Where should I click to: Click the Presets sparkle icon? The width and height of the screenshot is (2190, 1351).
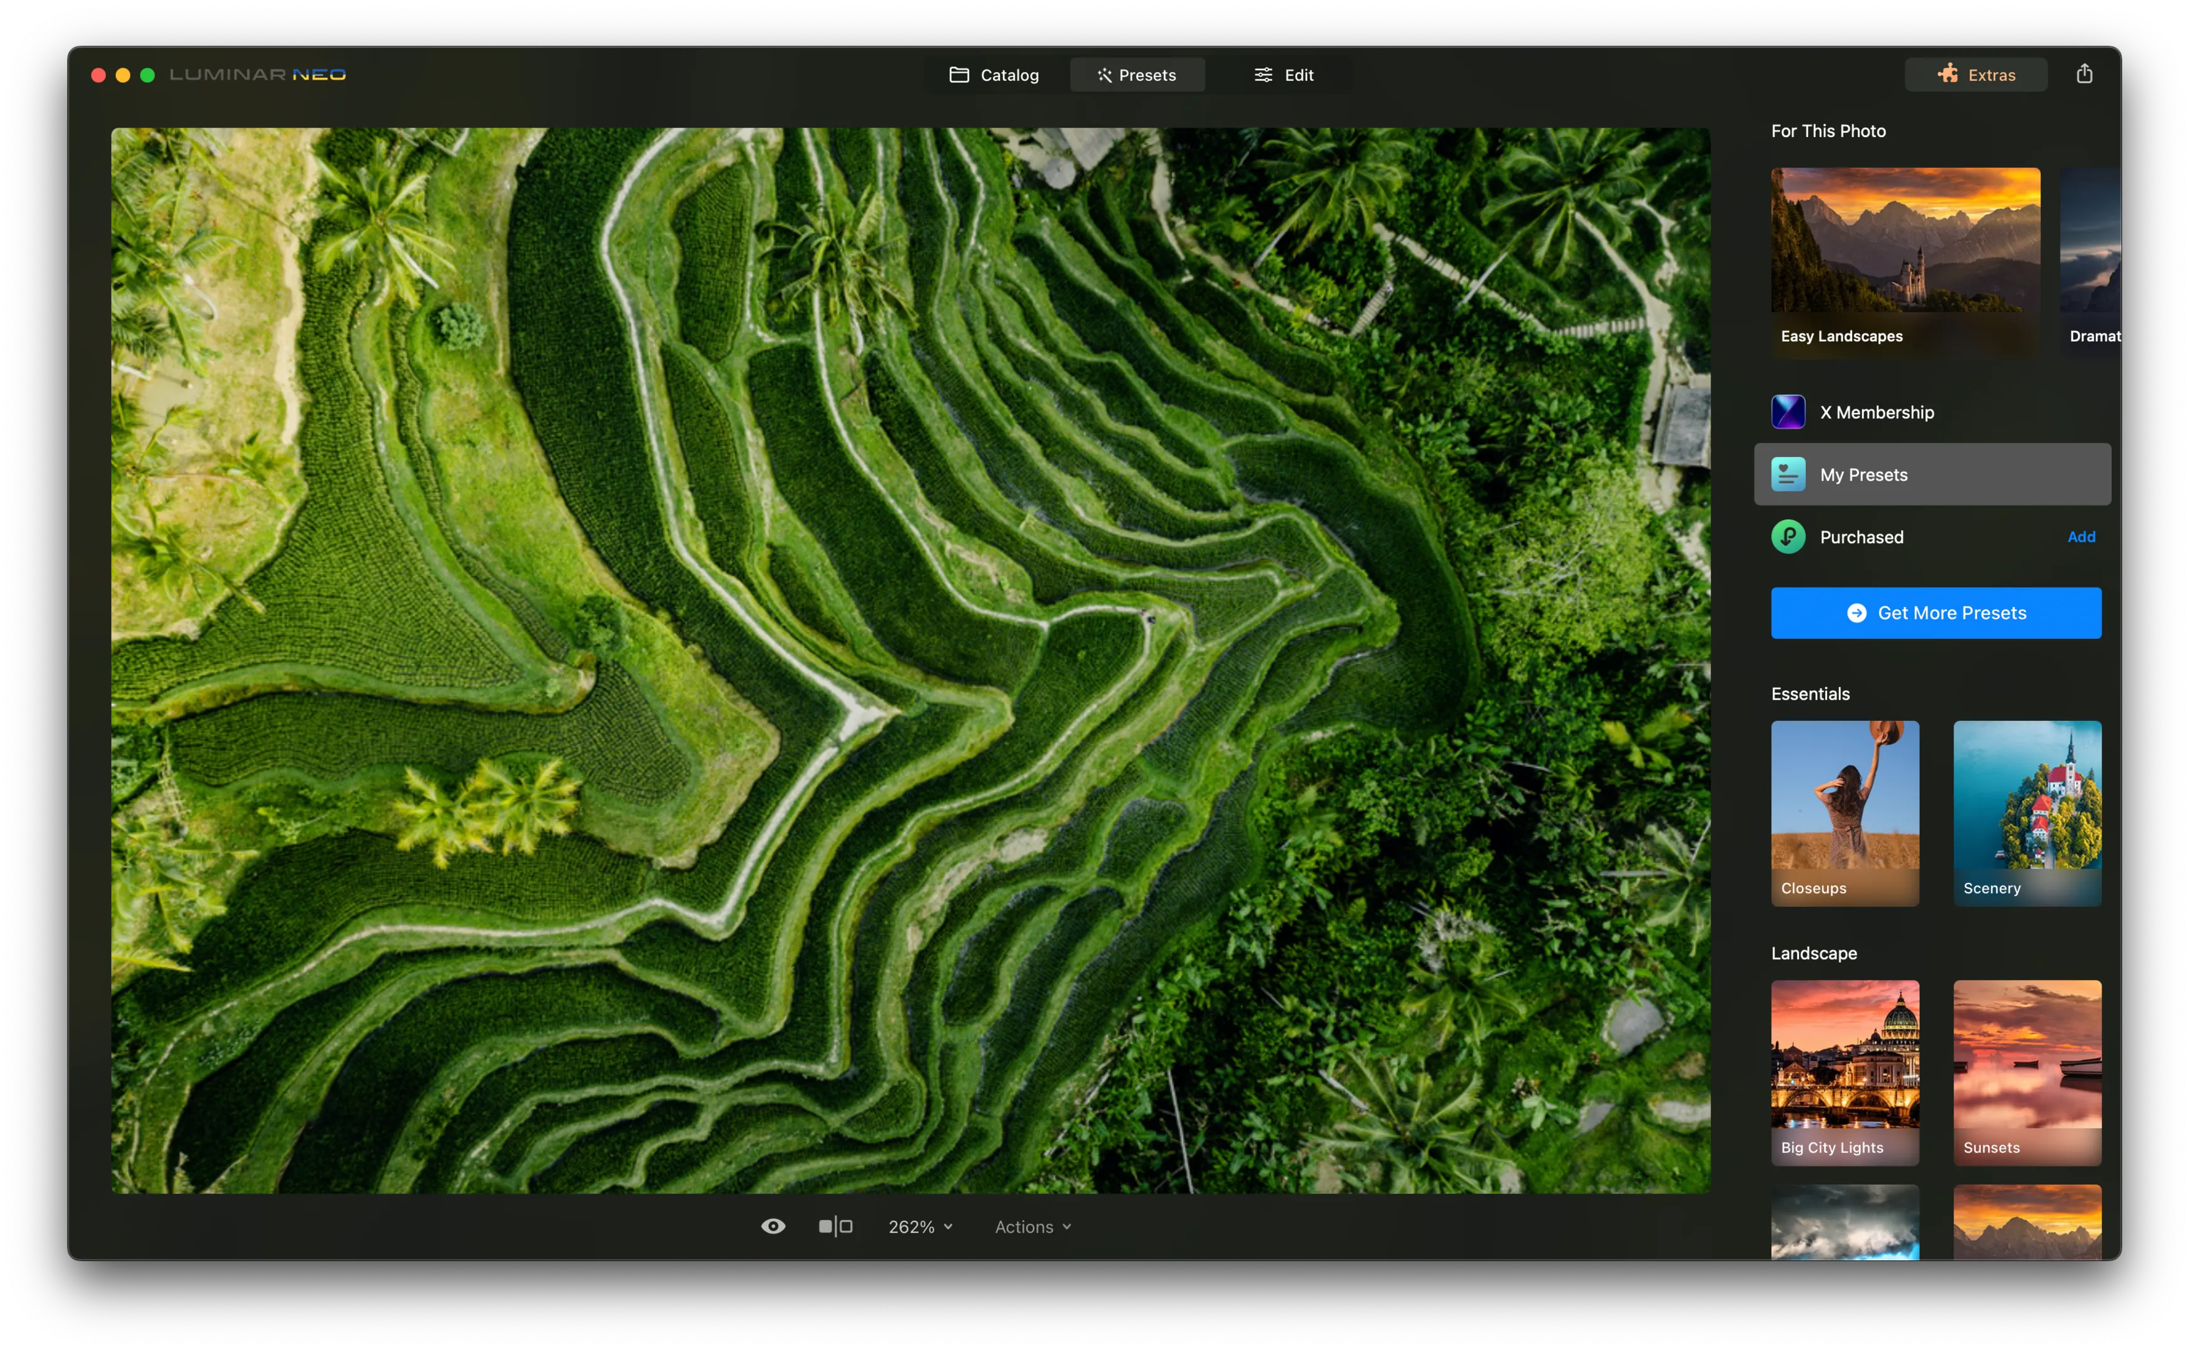pos(1104,75)
